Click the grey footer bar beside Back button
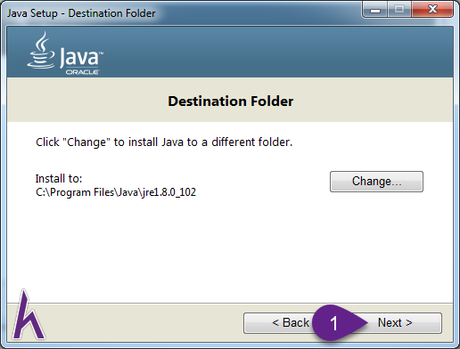Viewport: 460px width, 349px height. click(x=143, y=322)
